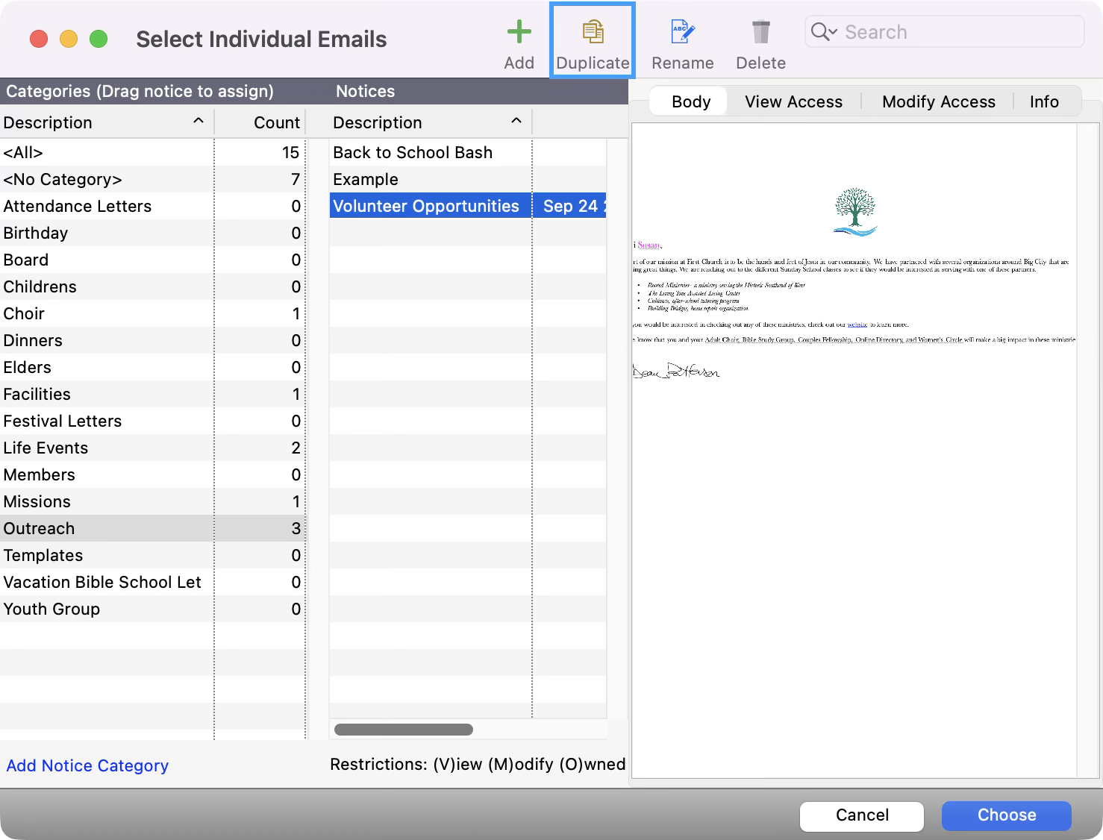This screenshot has width=1103, height=840.
Task: Slide the notices horizontal scrollbar
Action: (404, 730)
